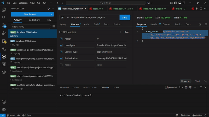Open the response panel menu lines icon
This screenshot has width=209, height=117.
[206, 24]
